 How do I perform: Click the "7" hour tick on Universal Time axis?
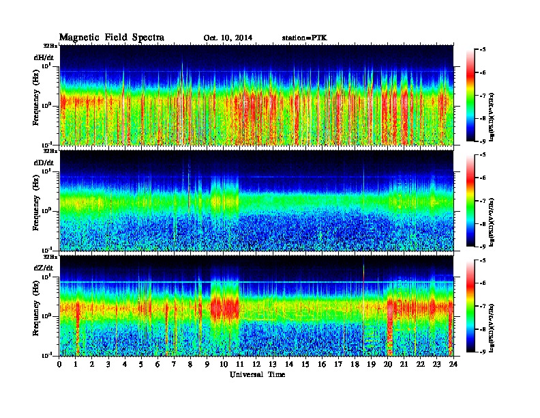tap(174, 364)
